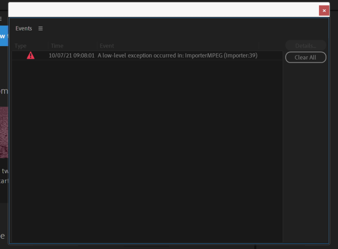Click the red close icon on the dialog
Viewport: 338px width, 249px height.
pos(324,11)
